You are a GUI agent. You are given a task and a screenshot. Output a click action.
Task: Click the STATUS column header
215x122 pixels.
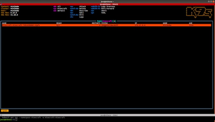tap(104, 23)
